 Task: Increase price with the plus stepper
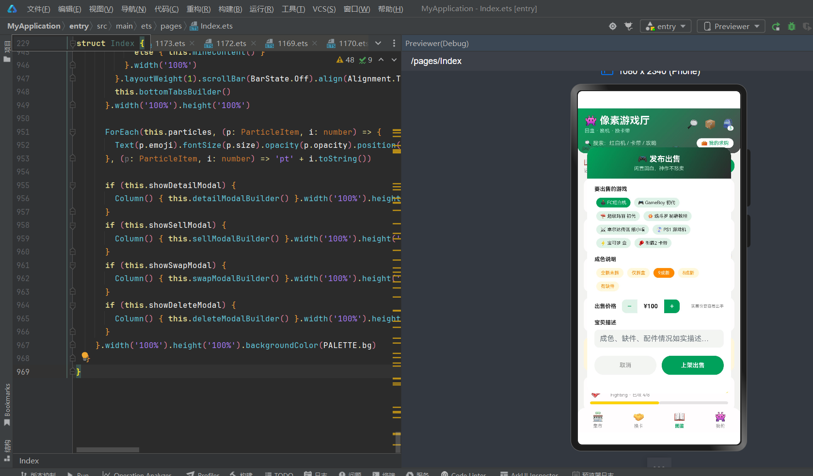coord(672,306)
